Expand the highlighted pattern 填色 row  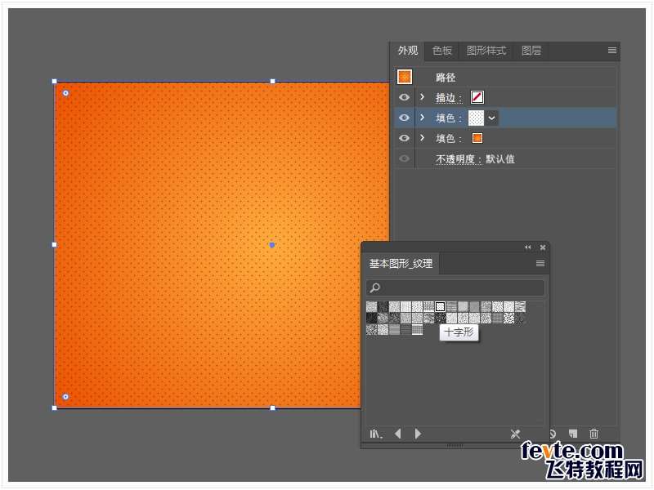pos(423,118)
